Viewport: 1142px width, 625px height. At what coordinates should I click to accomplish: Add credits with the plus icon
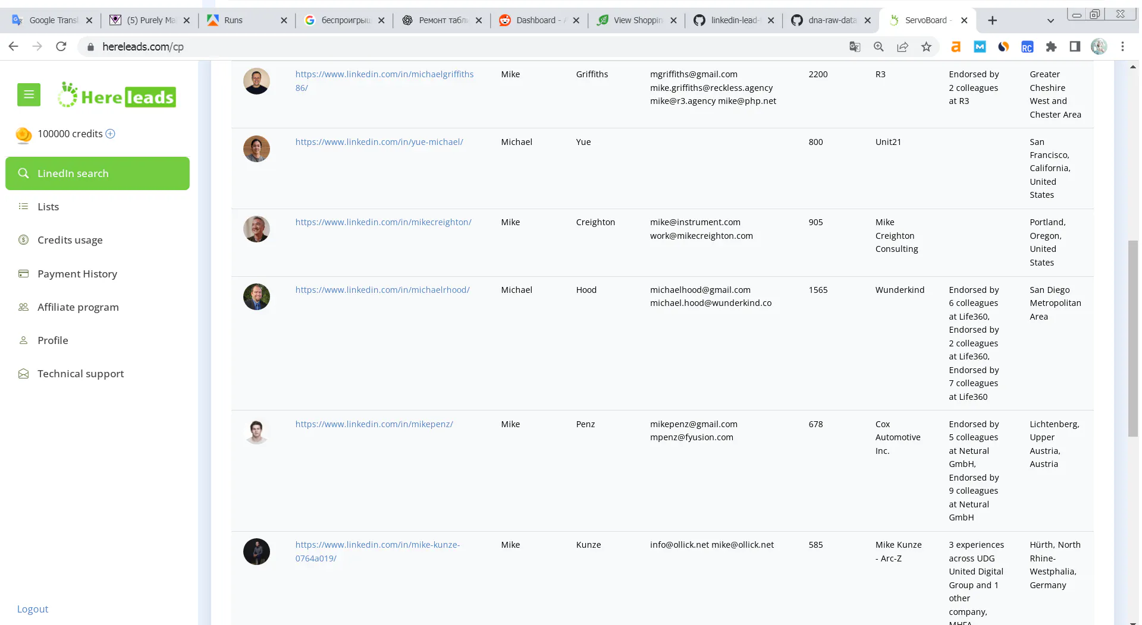coord(110,134)
